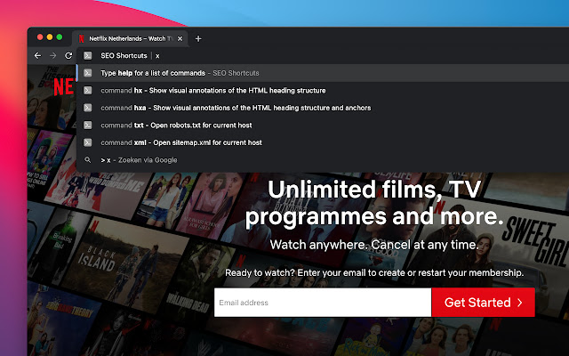Click the 'Unlimited films, TV programmes and more' heading
Screen dimensions: 569x356
point(374,204)
